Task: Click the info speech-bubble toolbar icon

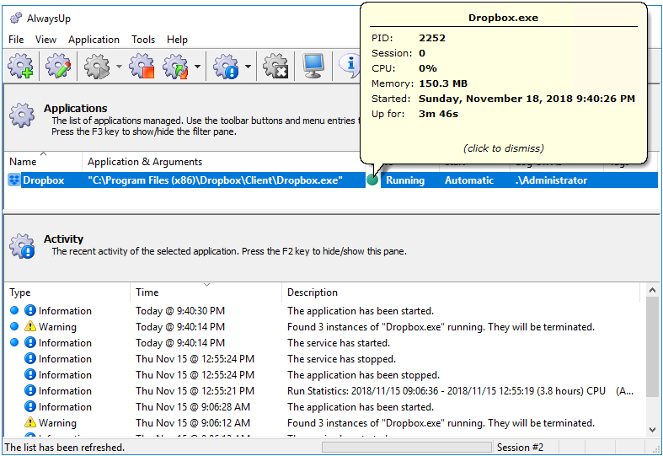Action: (349, 66)
